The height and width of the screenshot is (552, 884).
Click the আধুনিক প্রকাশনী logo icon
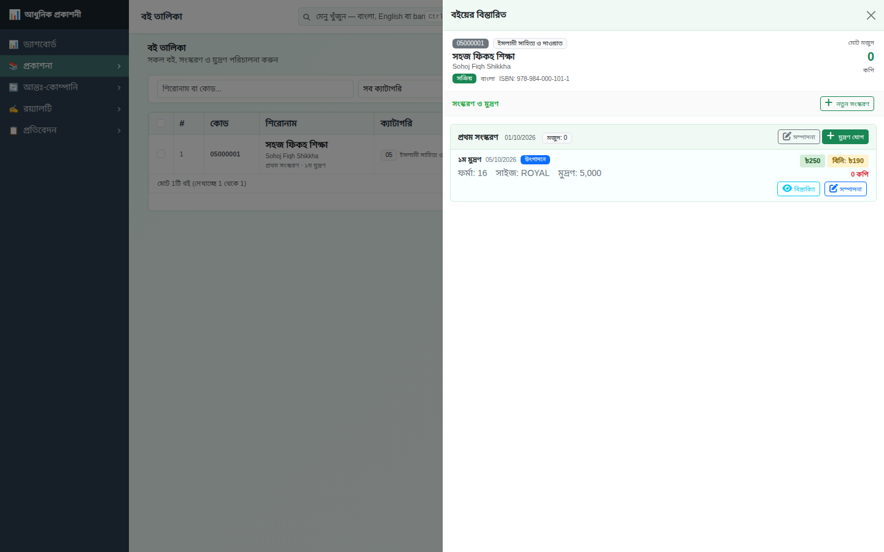(x=14, y=14)
